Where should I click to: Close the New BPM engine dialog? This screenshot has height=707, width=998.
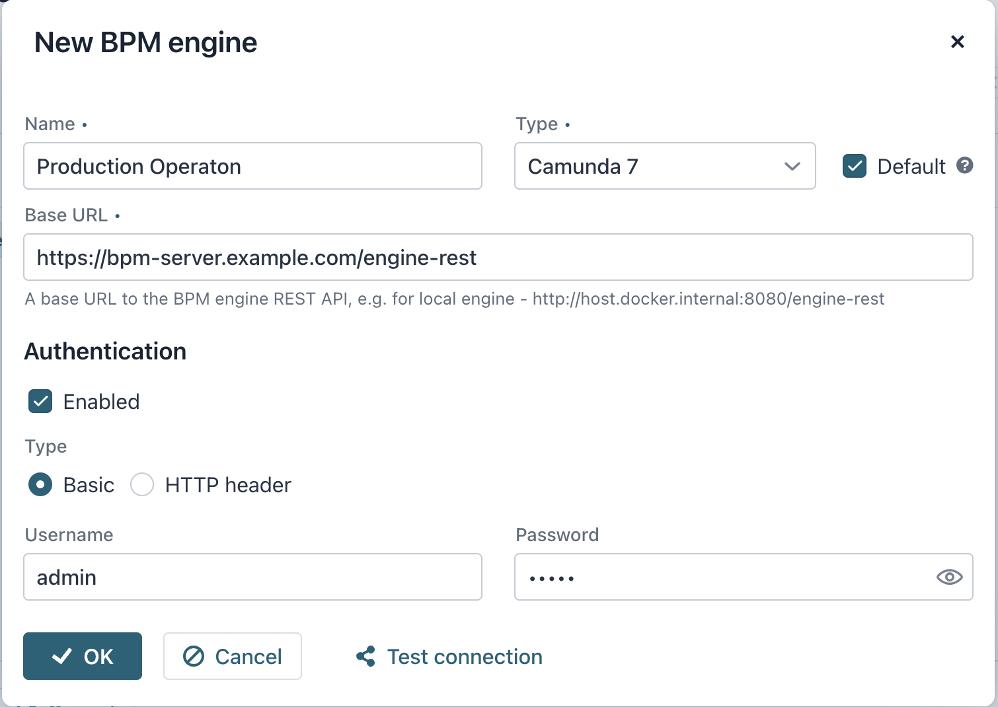click(957, 42)
